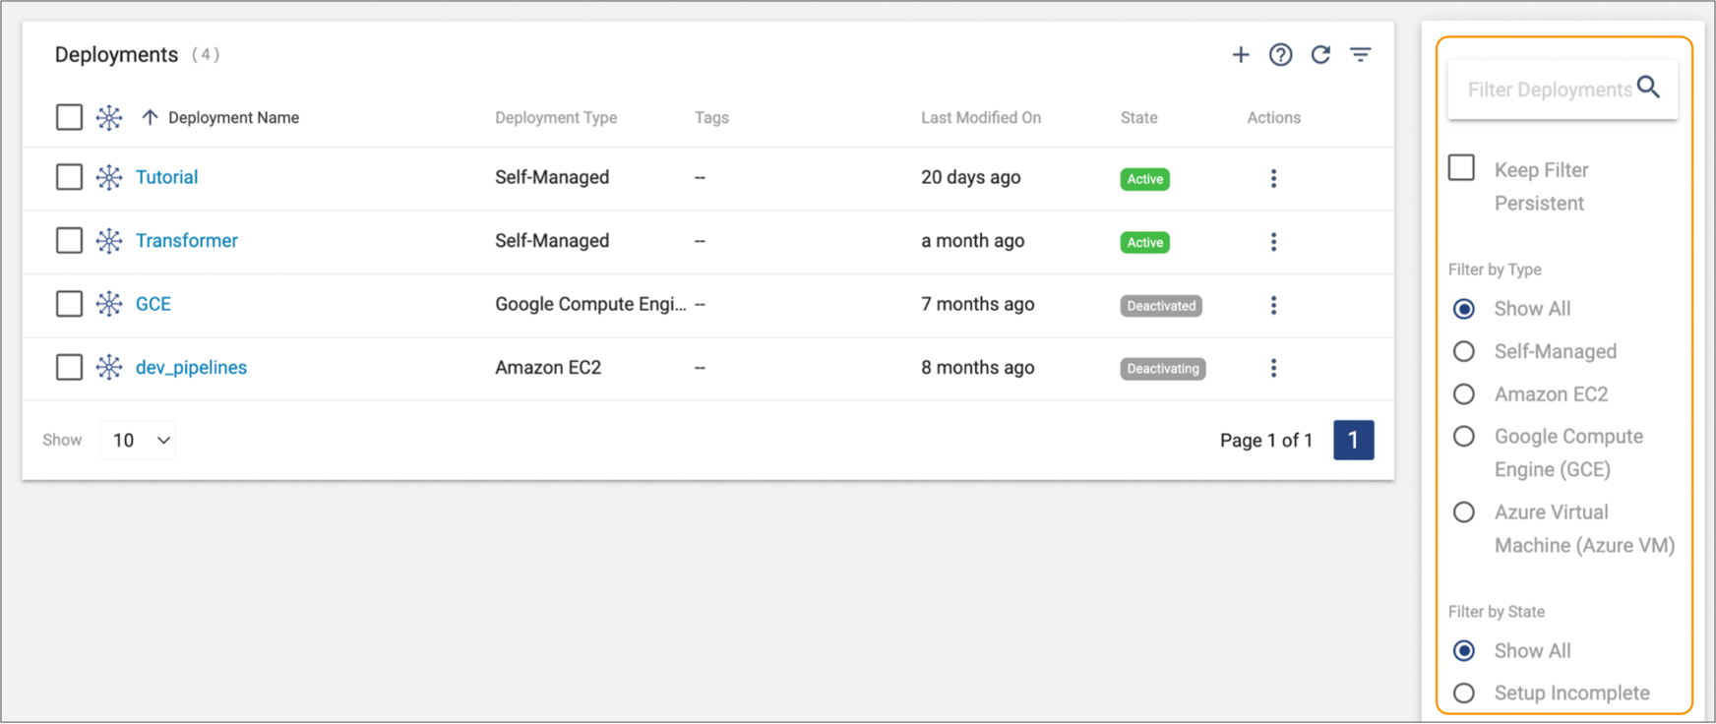Click the '20 days ago' cell
Viewport: 1716px width, 724px height.
(x=970, y=177)
